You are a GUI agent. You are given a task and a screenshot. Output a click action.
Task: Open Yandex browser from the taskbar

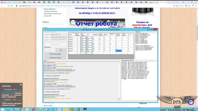[x=59, y=109]
